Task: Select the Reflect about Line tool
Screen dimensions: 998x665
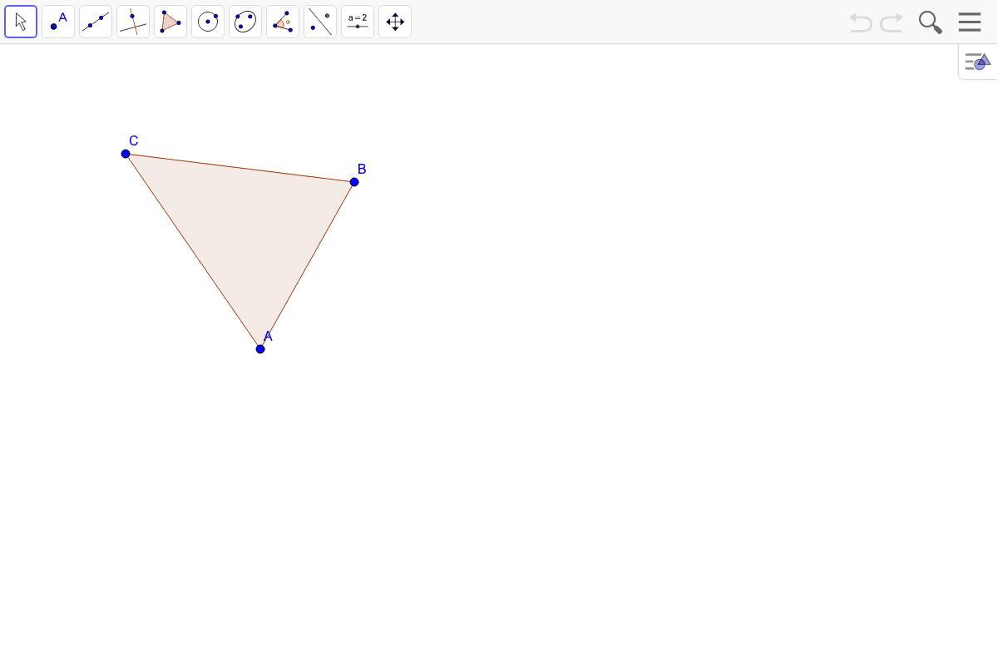Action: (x=320, y=22)
